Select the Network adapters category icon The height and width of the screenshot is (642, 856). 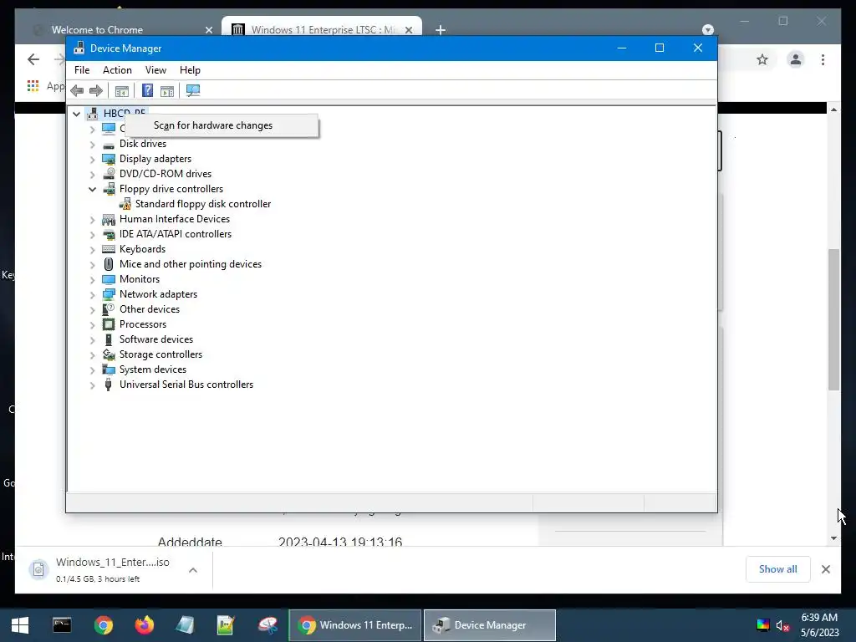click(109, 294)
